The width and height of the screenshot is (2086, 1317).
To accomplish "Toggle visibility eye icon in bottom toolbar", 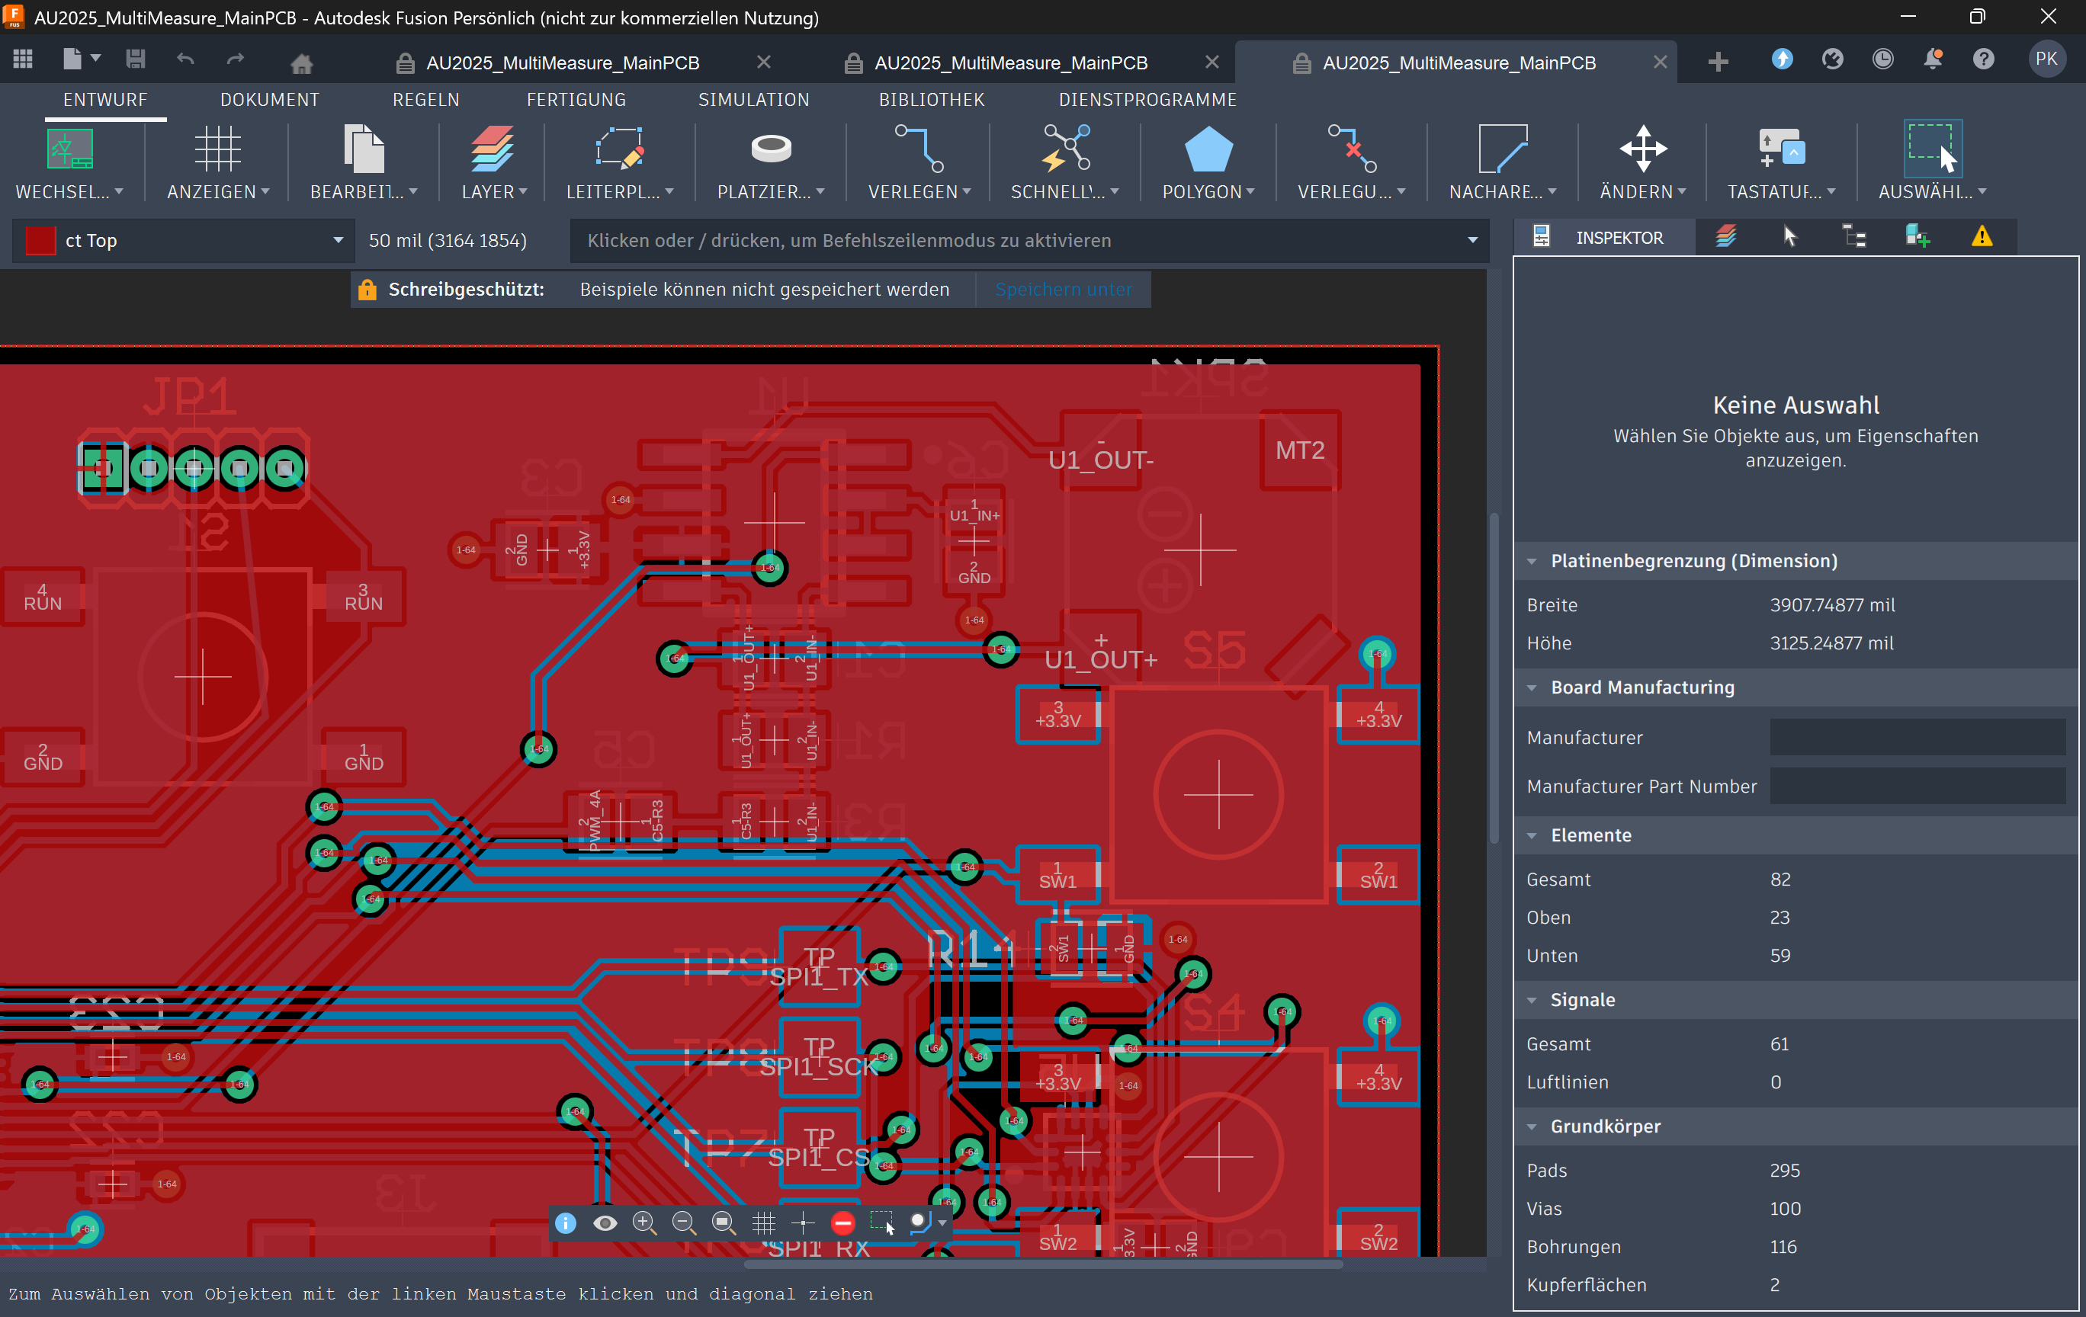I will 605,1222.
